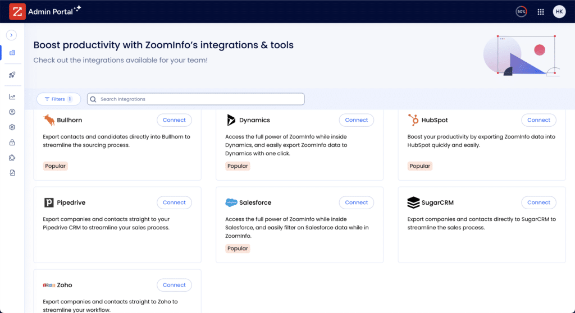Click the Dynamics card title
This screenshot has width=575, height=313.
254,120
